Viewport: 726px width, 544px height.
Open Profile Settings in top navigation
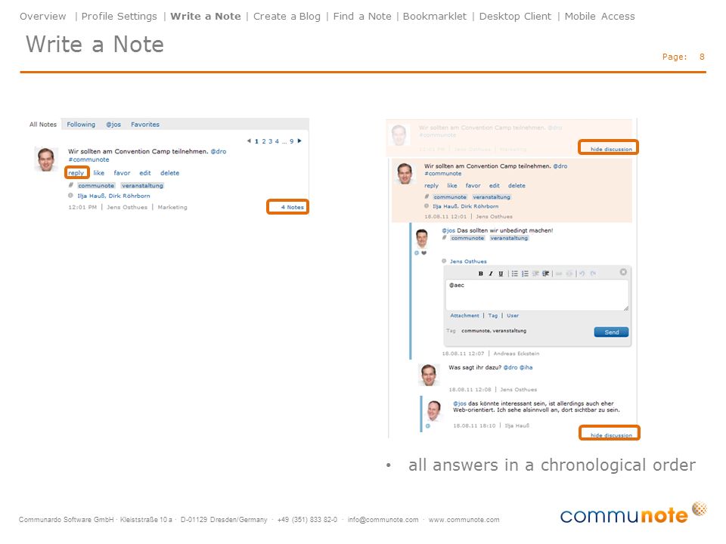(119, 16)
